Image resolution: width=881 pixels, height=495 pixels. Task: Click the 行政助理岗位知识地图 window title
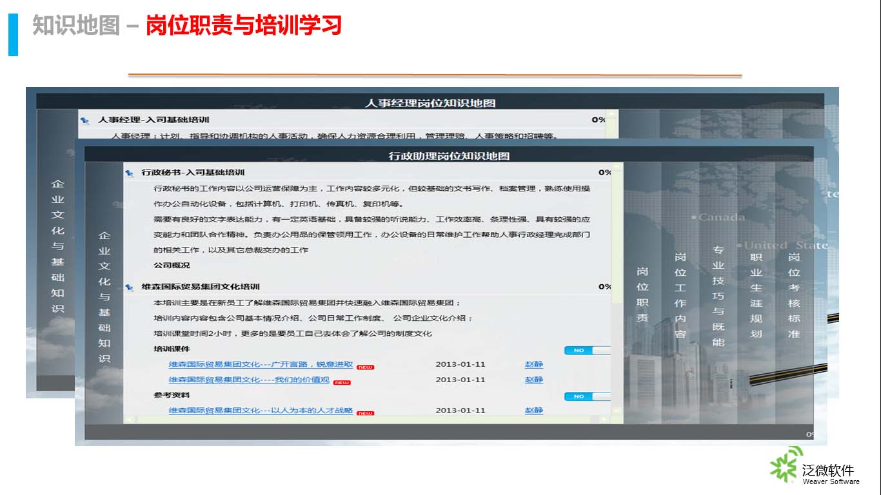(449, 156)
